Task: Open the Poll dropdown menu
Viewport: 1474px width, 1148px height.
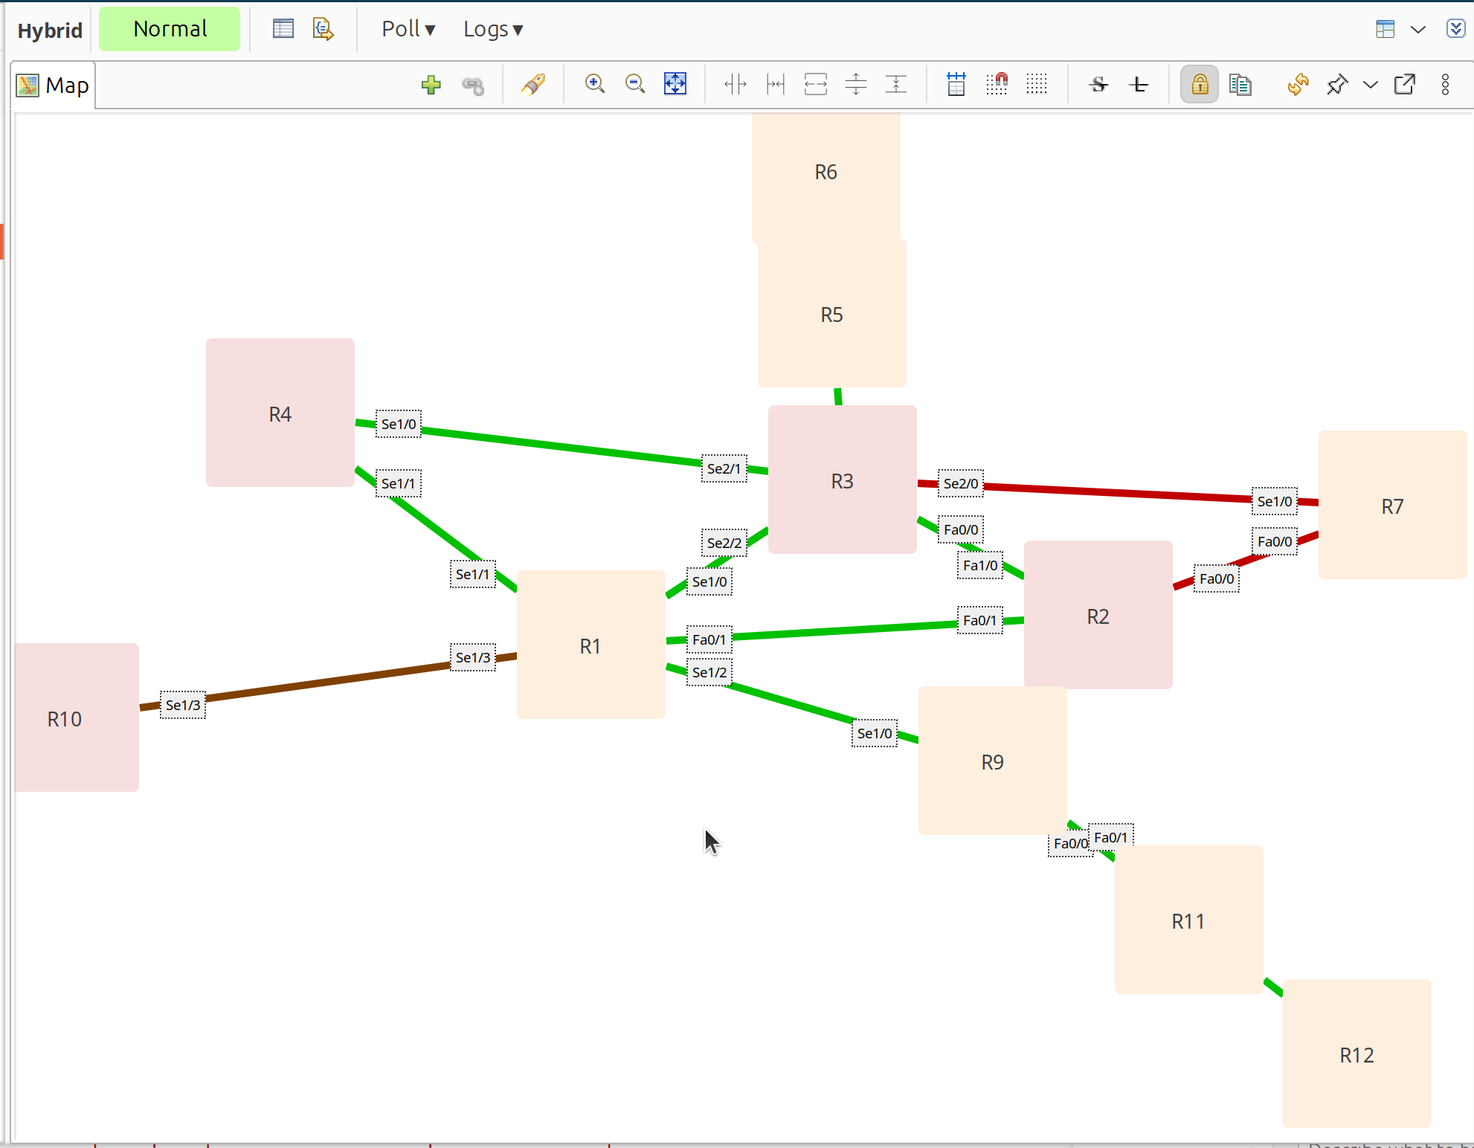Action: (x=408, y=28)
